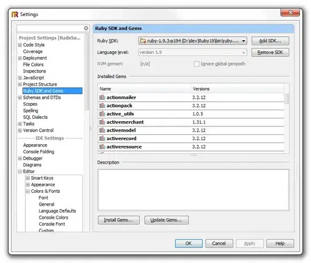Expand Schemas and DTDs node

20,98
